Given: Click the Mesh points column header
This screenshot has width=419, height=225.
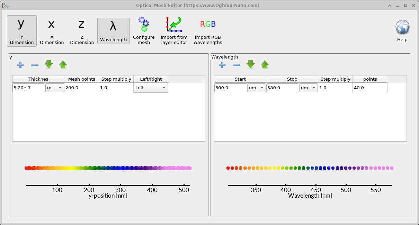Looking at the screenshot, I should 82,79.
